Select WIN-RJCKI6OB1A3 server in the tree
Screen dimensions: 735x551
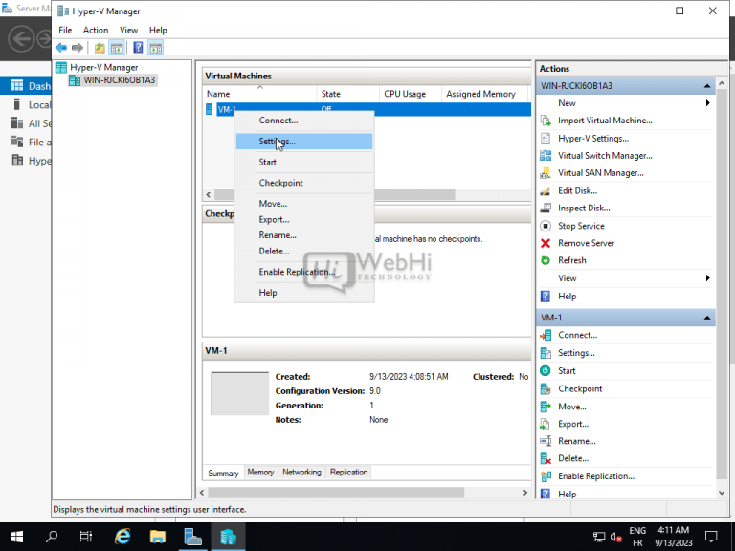pos(112,80)
